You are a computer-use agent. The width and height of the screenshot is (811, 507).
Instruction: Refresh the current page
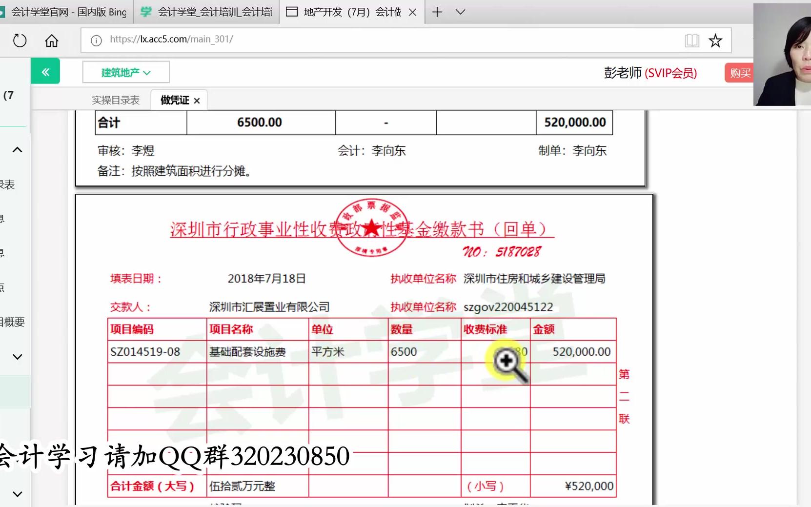pyautogui.click(x=20, y=41)
